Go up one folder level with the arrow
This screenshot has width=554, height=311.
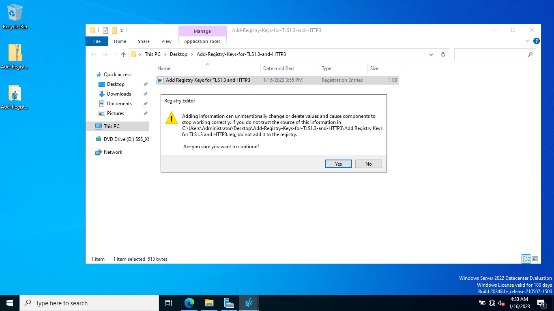pos(123,54)
